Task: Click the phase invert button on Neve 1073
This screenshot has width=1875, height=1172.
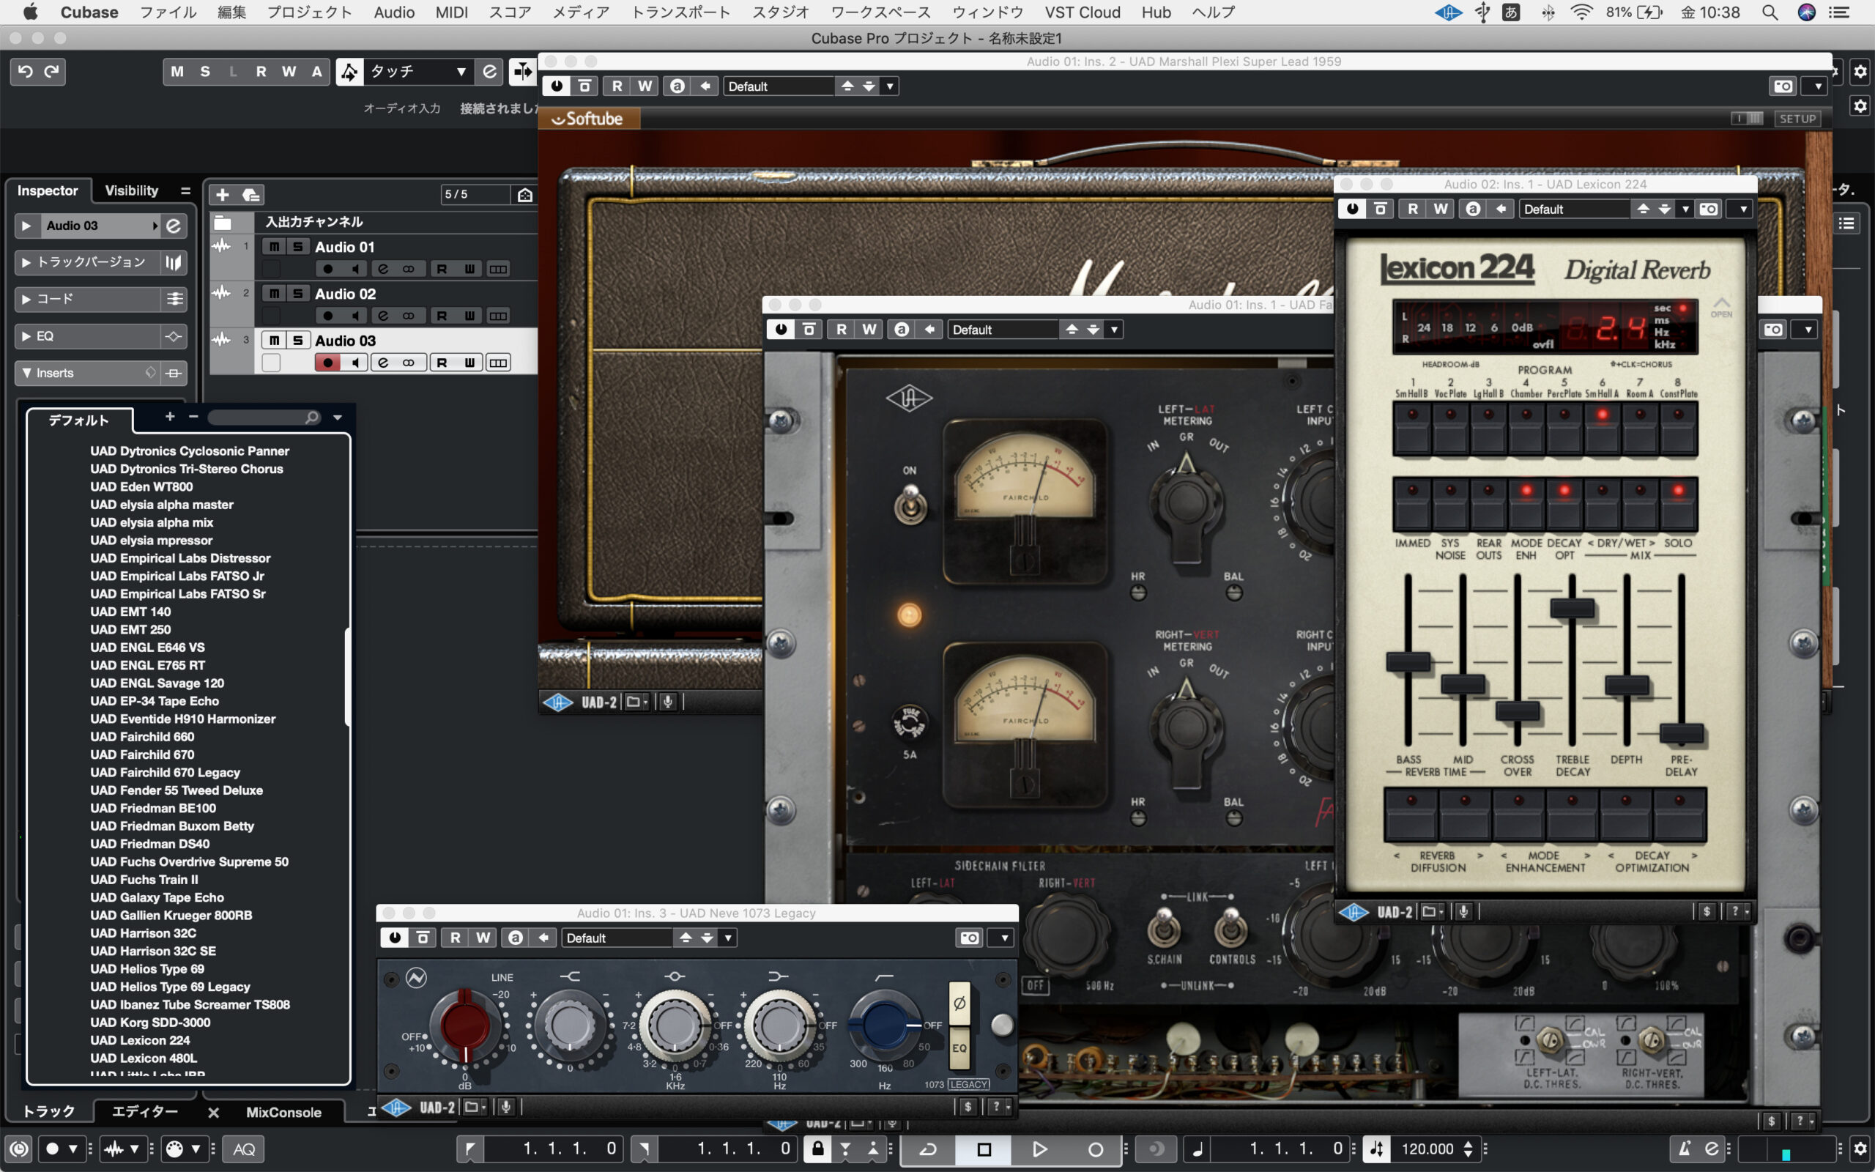Action: point(959,1003)
